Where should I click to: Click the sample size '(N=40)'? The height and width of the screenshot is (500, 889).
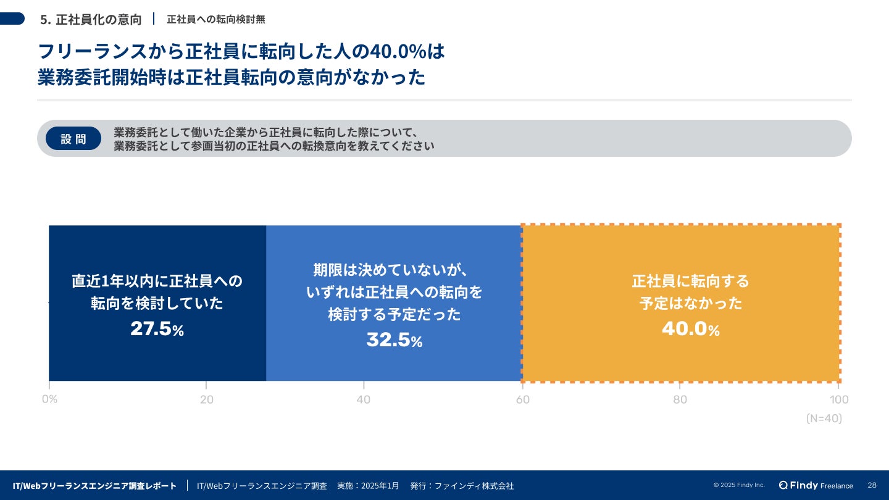pos(824,419)
